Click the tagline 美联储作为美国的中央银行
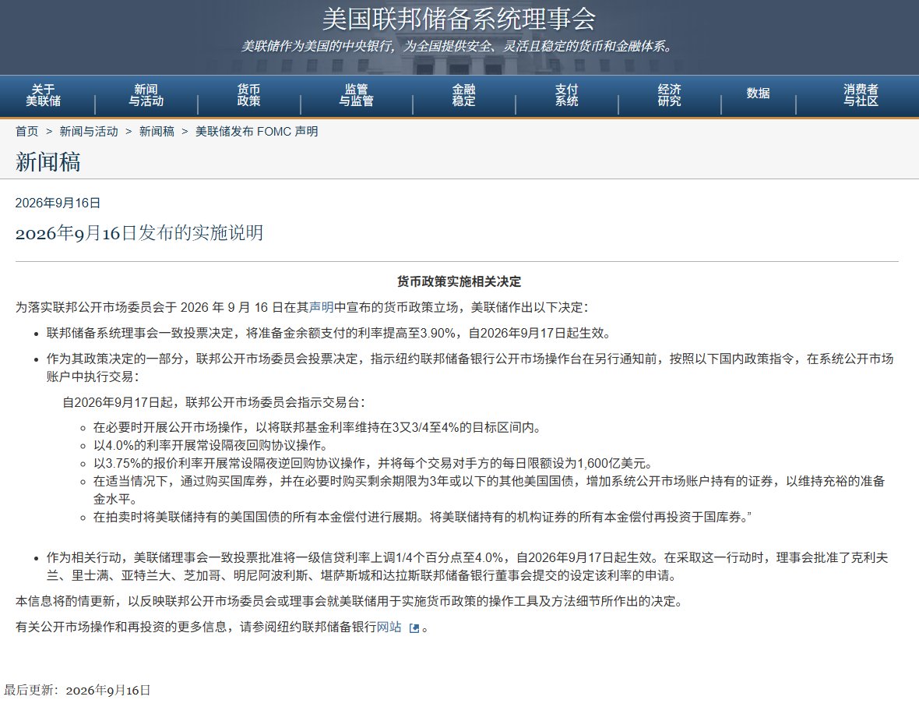This screenshot has height=707, width=919. [459, 46]
